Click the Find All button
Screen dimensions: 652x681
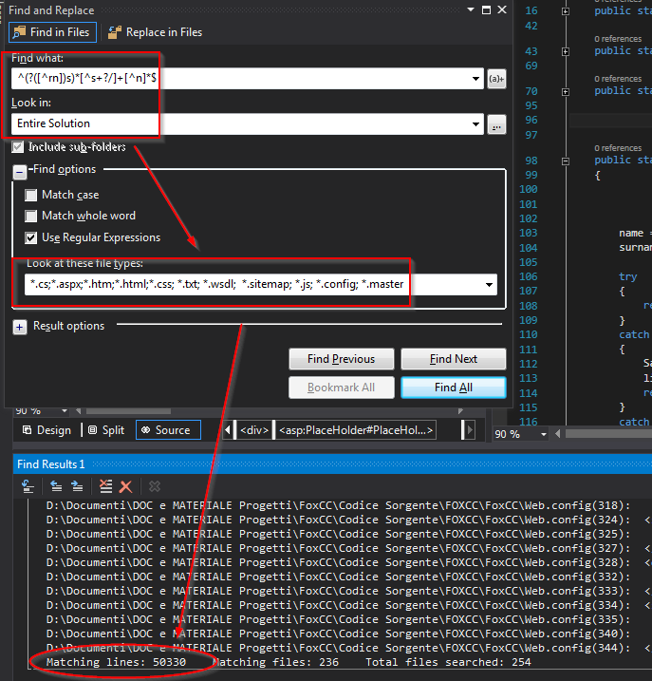point(453,388)
